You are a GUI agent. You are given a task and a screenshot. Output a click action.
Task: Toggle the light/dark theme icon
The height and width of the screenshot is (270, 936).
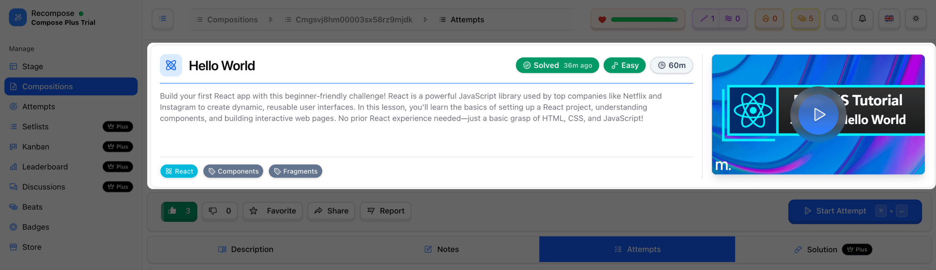tap(916, 19)
